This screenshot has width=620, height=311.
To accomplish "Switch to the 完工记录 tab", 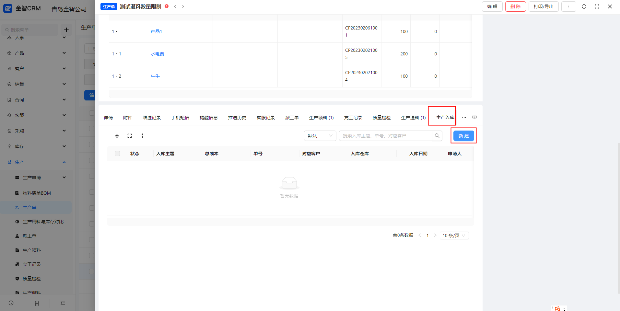I will click(353, 118).
